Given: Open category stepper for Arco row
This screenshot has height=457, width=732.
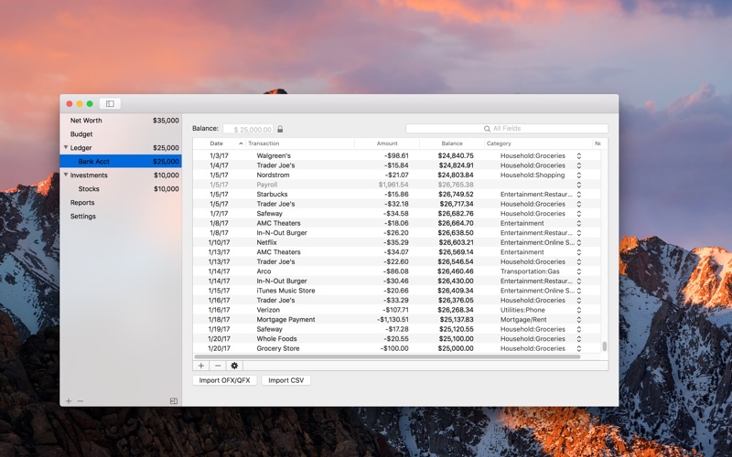Looking at the screenshot, I should (x=579, y=271).
